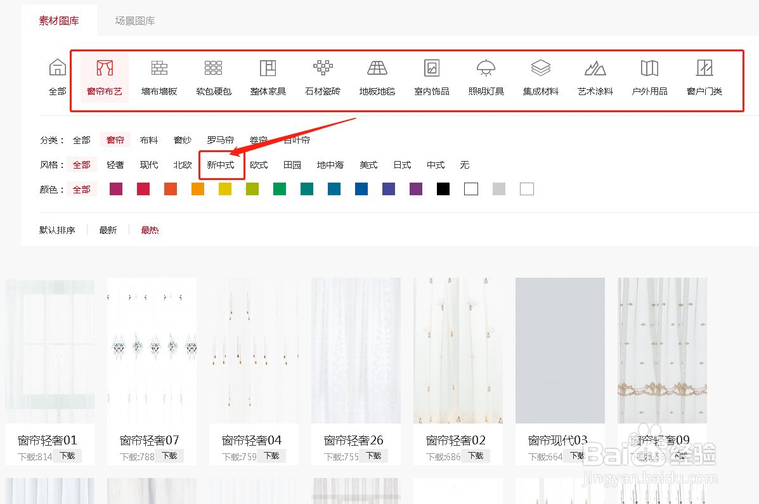The height and width of the screenshot is (504, 759).
Task: Click the 墙布墙板 wall panel icon
Action: pos(159,76)
